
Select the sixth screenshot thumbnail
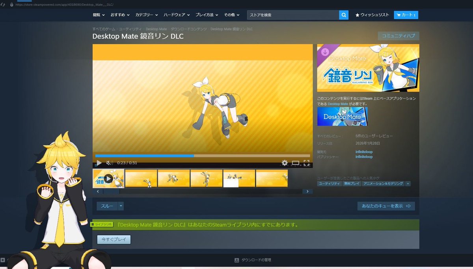pyautogui.click(x=272, y=178)
